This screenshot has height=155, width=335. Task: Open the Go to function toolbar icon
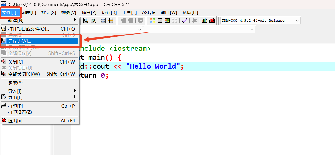tap(103, 20)
